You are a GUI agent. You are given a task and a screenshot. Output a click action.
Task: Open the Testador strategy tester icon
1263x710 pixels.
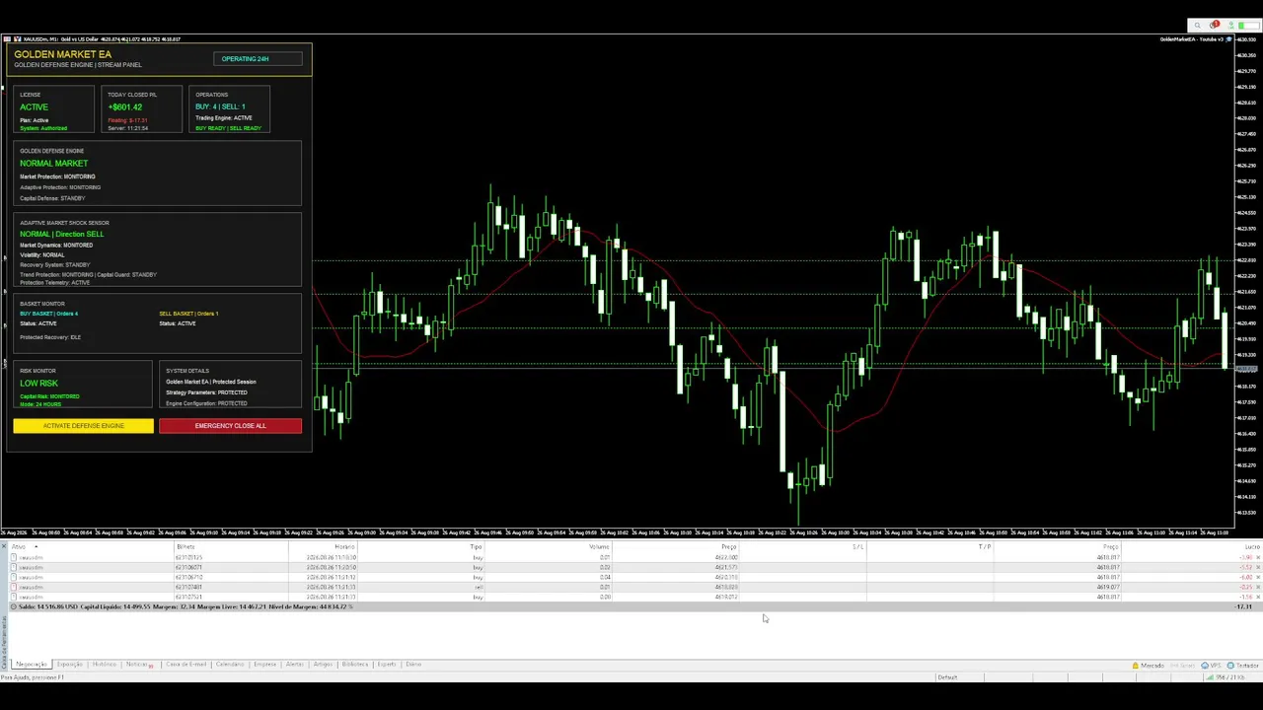[1230, 666]
